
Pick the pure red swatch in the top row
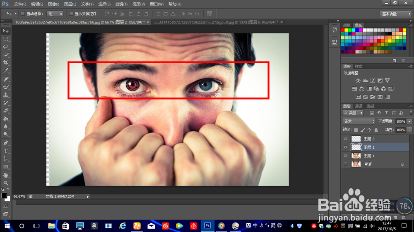point(343,30)
